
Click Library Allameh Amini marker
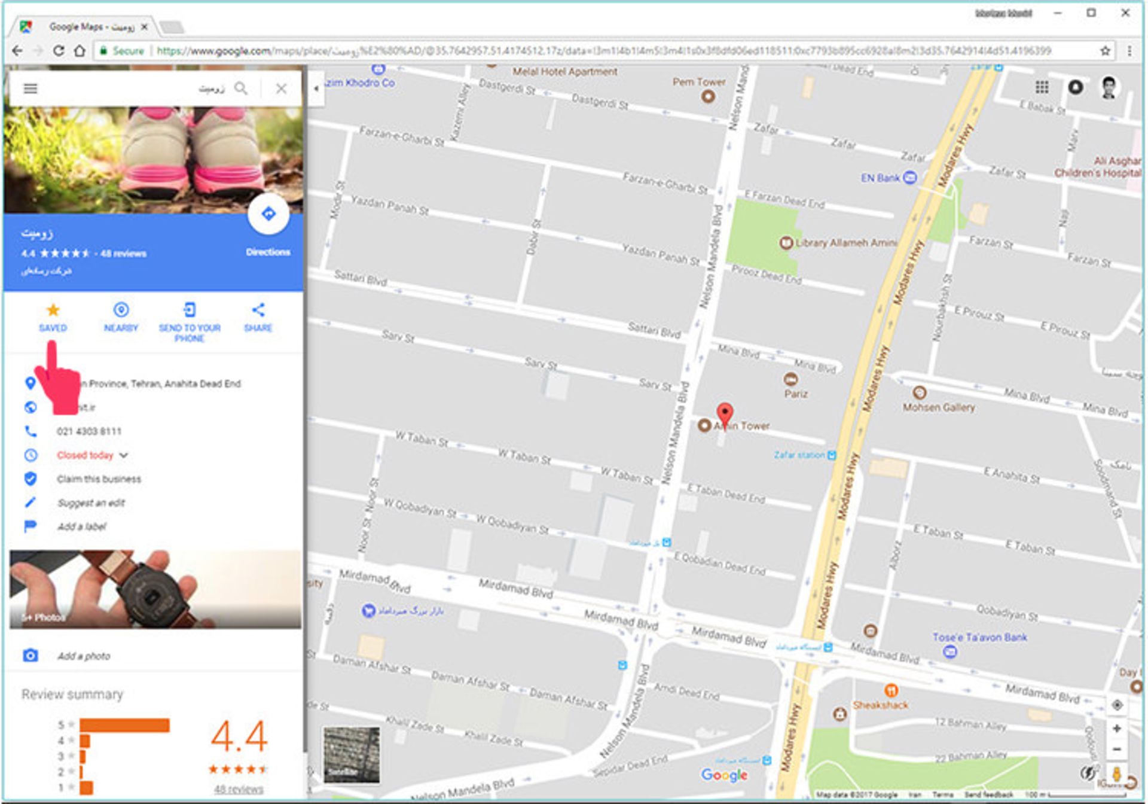point(786,243)
